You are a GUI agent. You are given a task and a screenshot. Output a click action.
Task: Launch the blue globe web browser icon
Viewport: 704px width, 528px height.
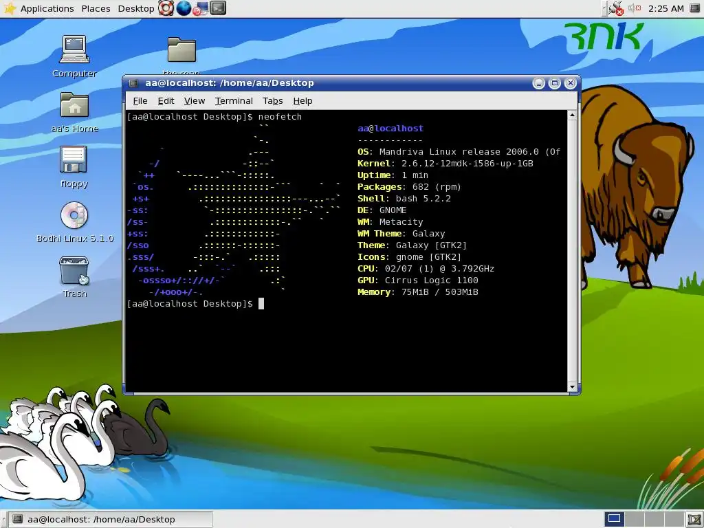(184, 8)
